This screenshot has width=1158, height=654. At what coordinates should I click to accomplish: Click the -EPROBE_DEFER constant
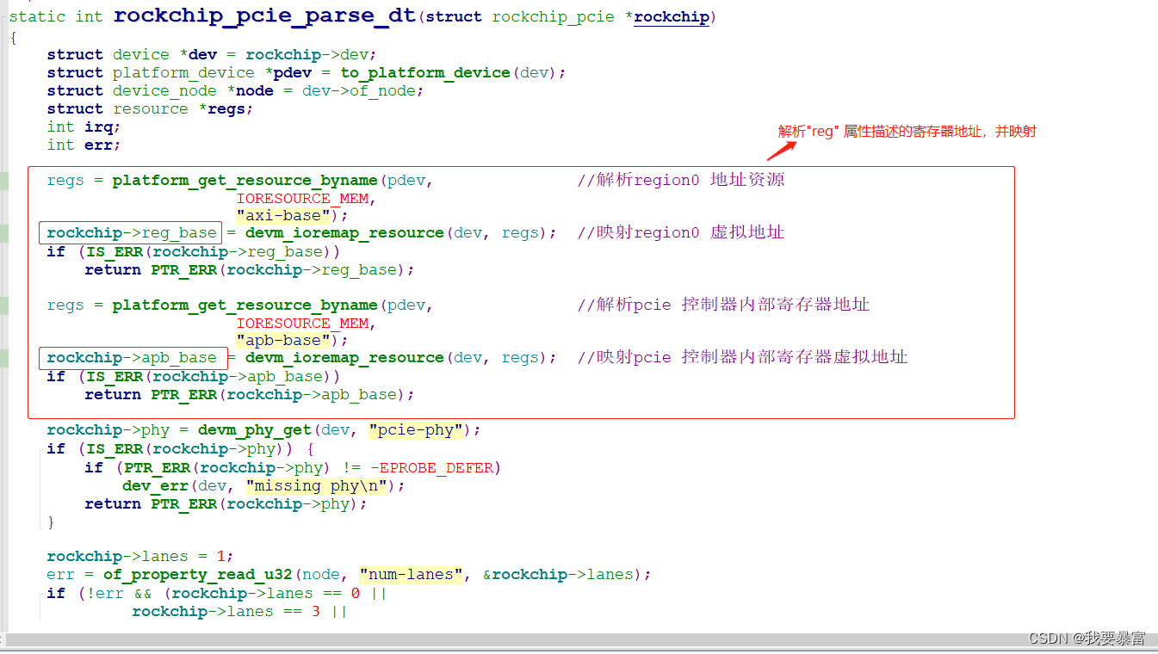[433, 468]
